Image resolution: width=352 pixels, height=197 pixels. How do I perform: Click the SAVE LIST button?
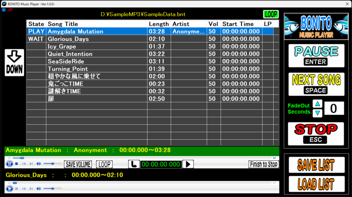316,165
